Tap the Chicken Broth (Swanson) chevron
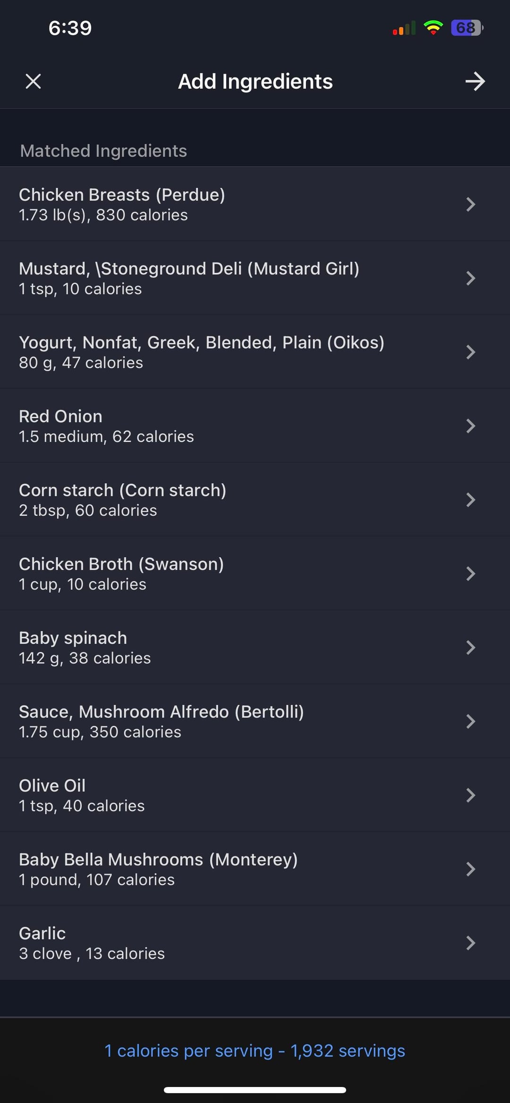This screenshot has width=510, height=1103. [470, 573]
